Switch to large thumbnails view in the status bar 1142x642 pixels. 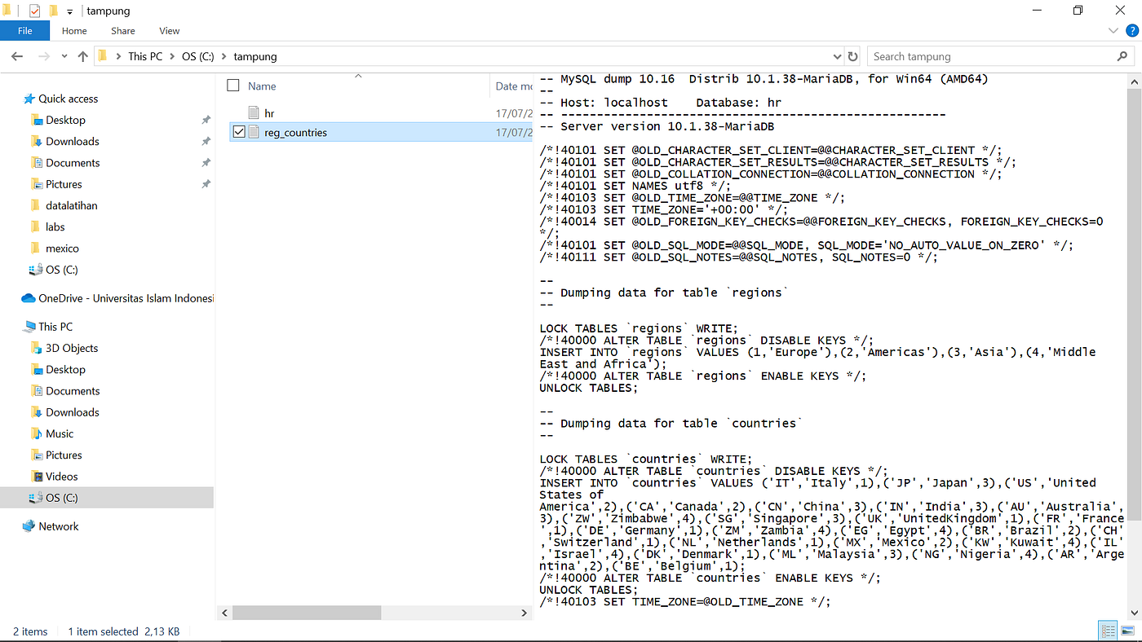click(x=1128, y=630)
